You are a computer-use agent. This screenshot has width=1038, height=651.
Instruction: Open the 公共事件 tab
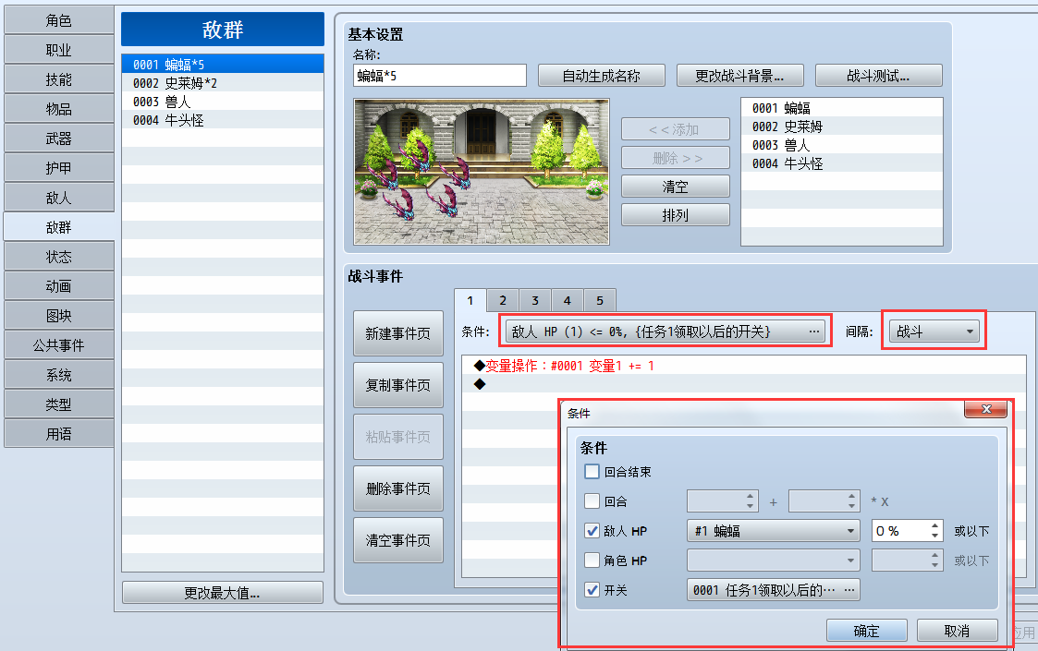tap(59, 344)
